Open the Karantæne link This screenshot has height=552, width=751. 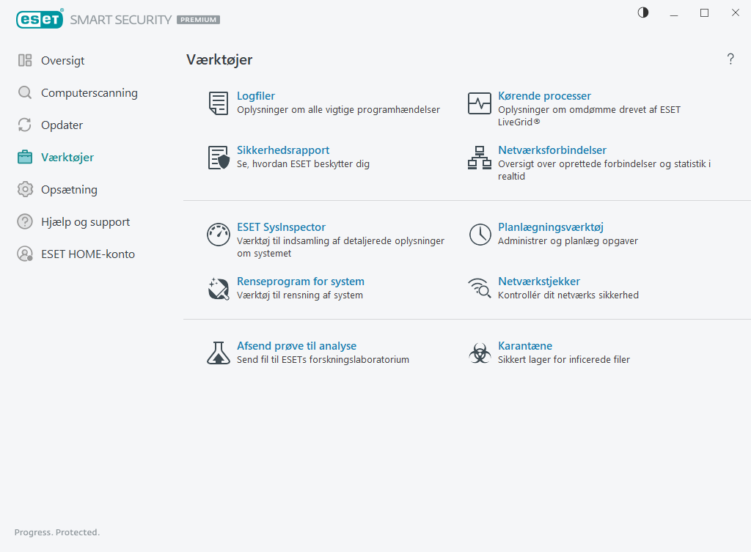point(525,346)
